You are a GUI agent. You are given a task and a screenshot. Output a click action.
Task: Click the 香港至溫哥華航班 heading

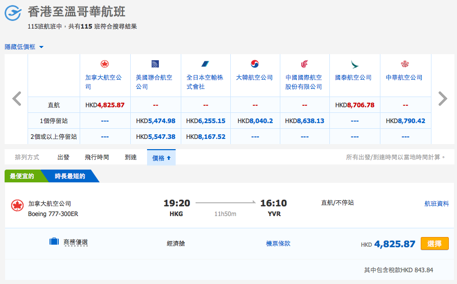[x=77, y=12]
